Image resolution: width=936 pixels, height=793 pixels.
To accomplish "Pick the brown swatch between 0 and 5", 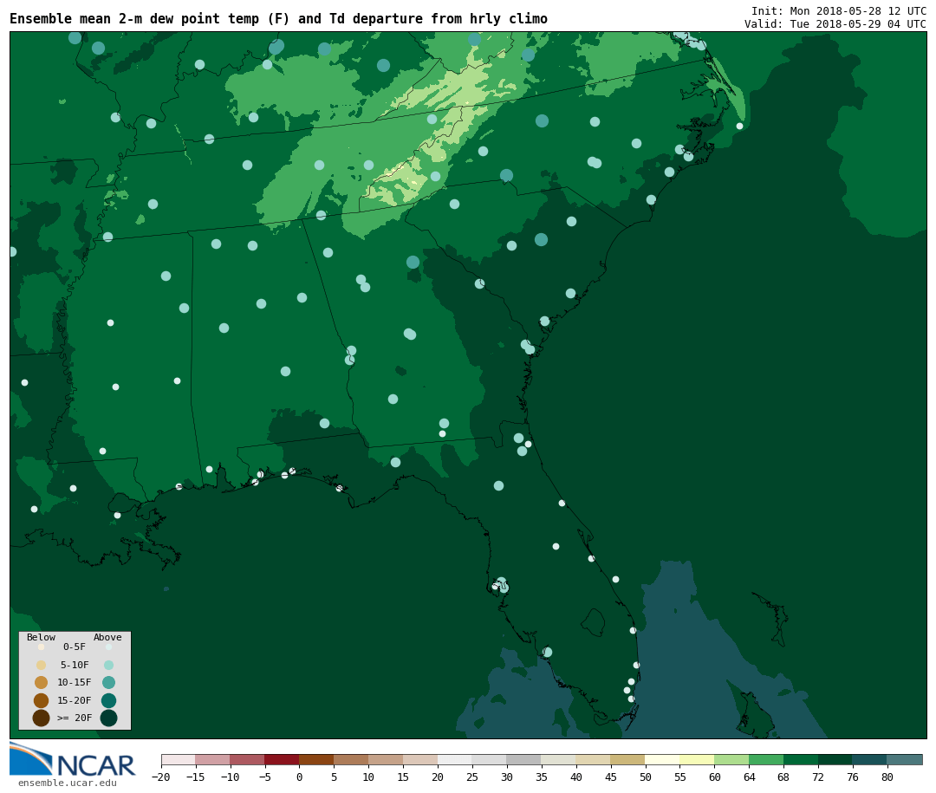I will click(316, 759).
